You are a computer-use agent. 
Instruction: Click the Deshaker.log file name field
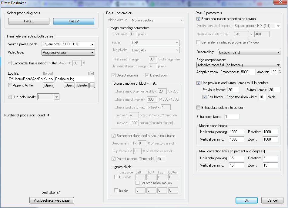coord(75,79)
